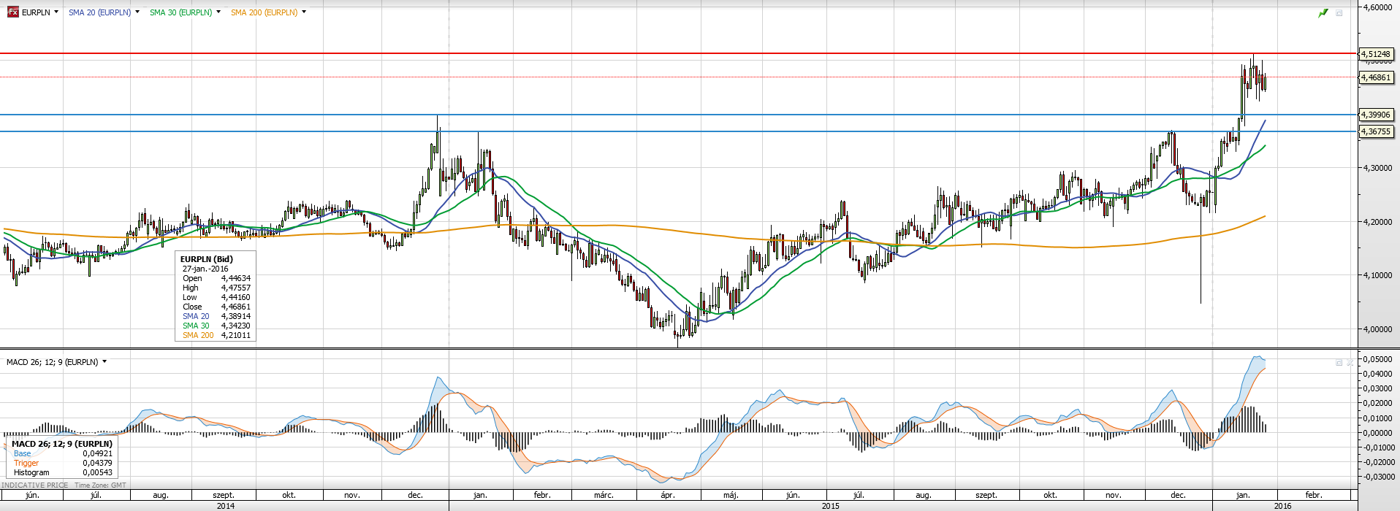
Task: Select the 4,51248 red line price tag
Action: pyautogui.click(x=1376, y=54)
